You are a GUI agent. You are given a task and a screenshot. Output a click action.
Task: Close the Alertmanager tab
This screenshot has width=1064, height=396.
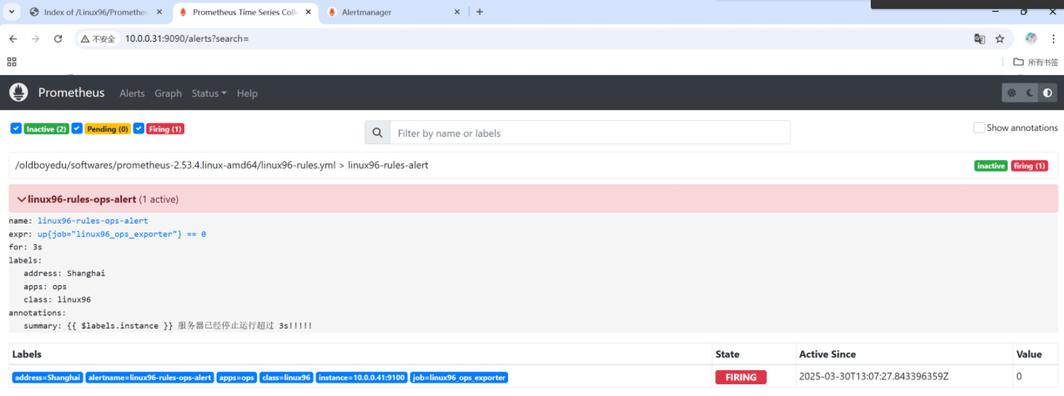pyautogui.click(x=456, y=12)
